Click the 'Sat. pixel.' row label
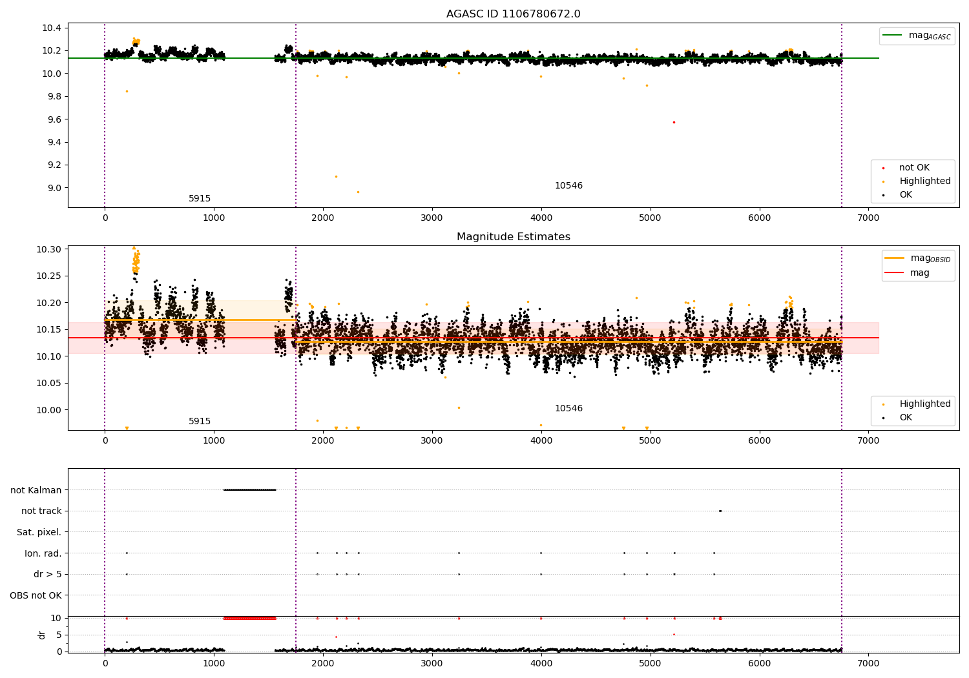 [x=39, y=533]
